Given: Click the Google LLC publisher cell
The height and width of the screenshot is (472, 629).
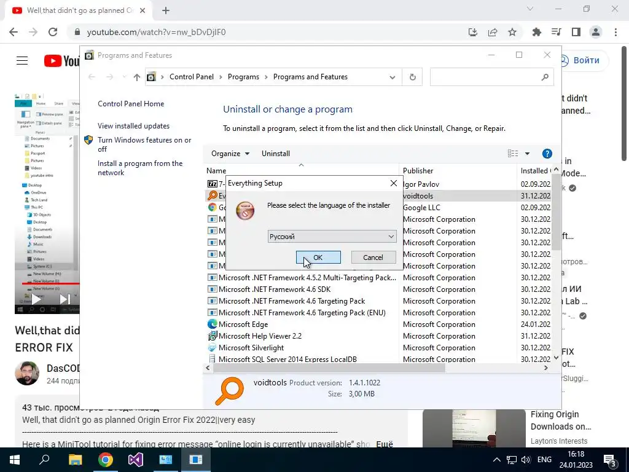Looking at the screenshot, I should tap(421, 208).
